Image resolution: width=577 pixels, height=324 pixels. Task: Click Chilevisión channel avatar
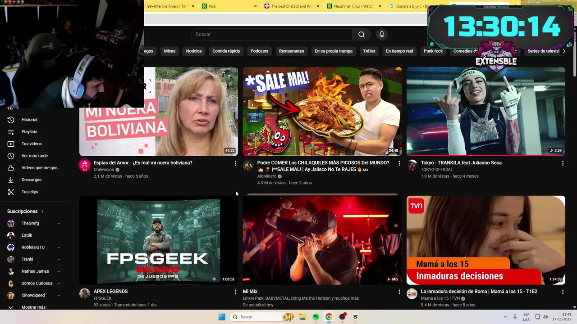(x=85, y=165)
